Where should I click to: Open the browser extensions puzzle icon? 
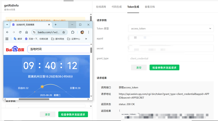tap(73, 32)
